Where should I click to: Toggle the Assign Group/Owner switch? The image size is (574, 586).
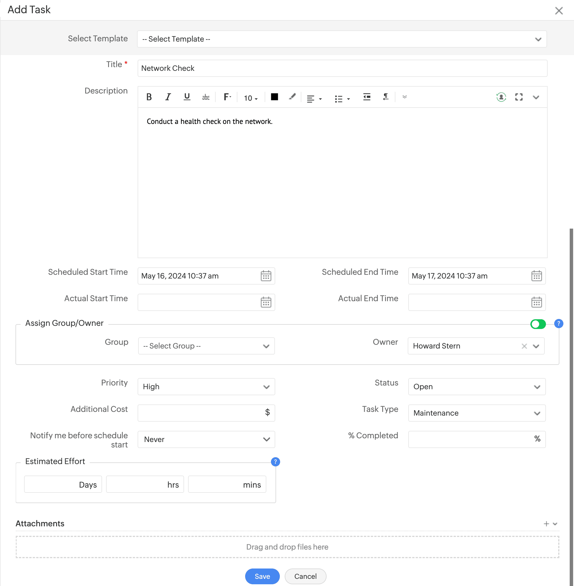(x=538, y=324)
